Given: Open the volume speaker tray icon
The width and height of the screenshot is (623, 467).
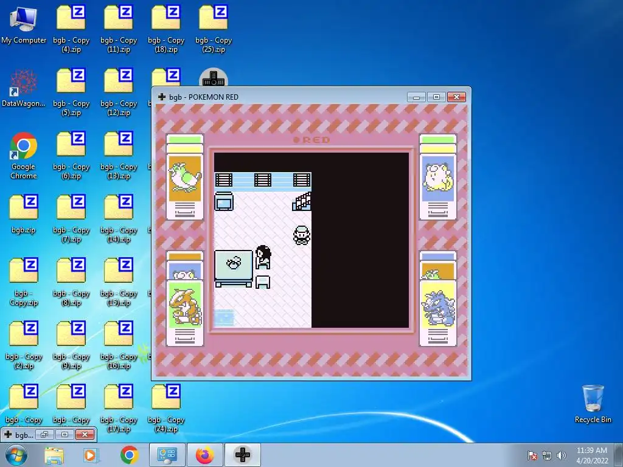Looking at the screenshot, I should 561,455.
